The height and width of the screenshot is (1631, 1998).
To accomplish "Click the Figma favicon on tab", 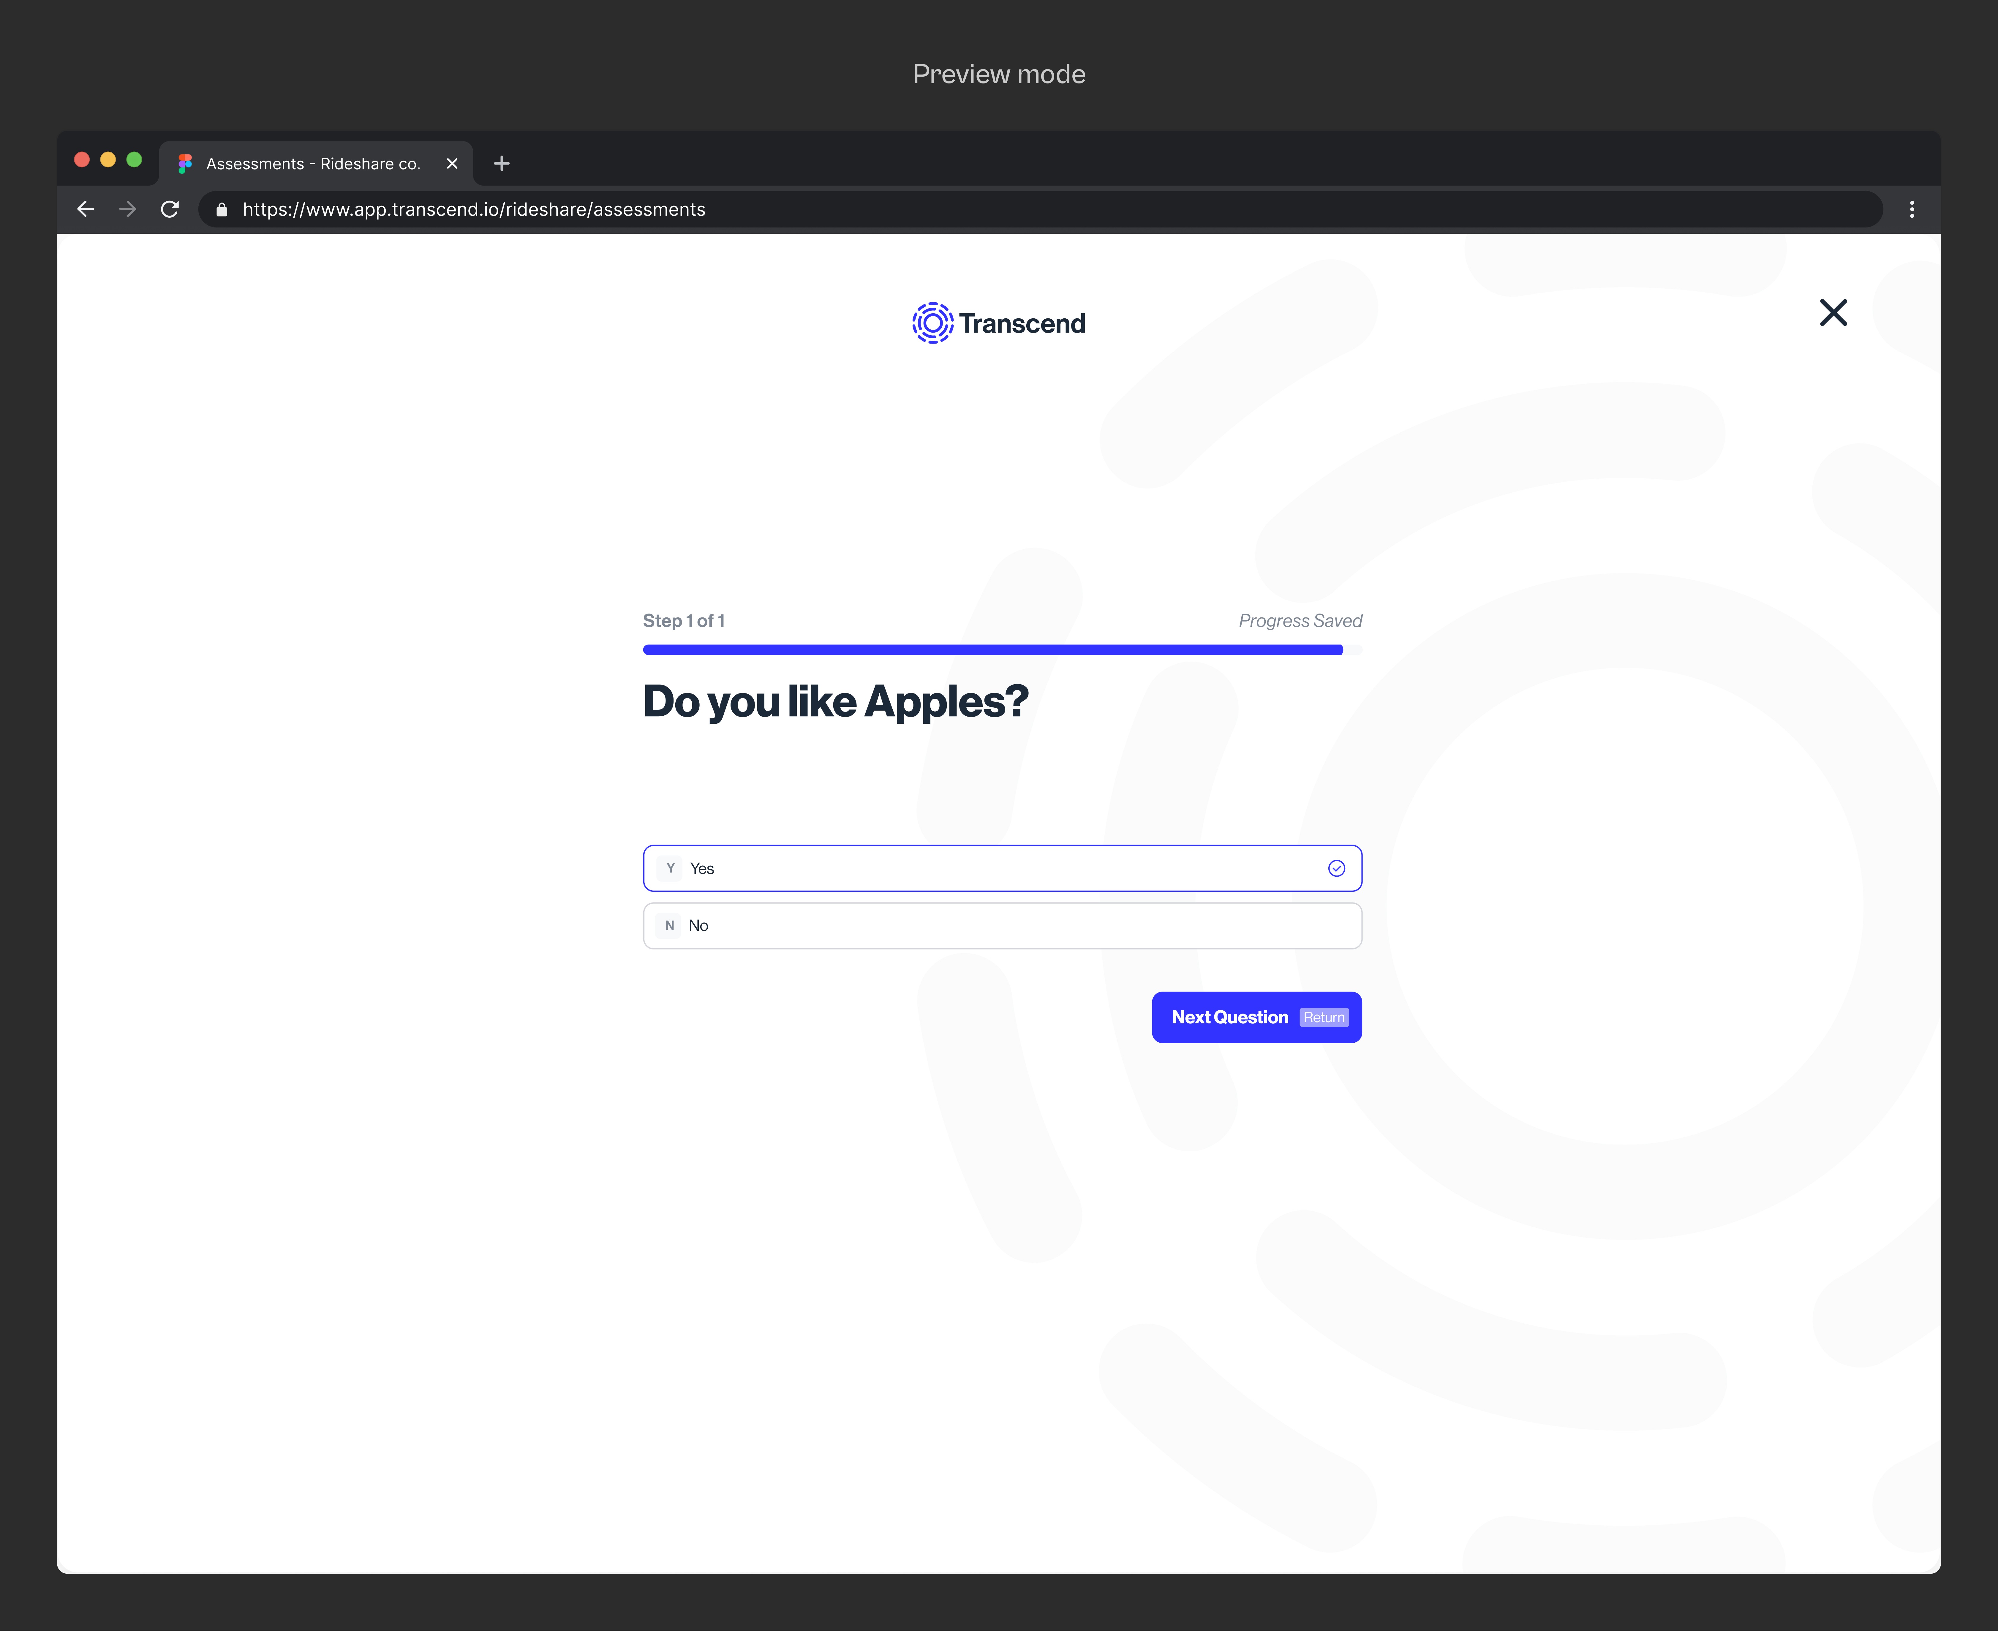I will click(x=185, y=163).
